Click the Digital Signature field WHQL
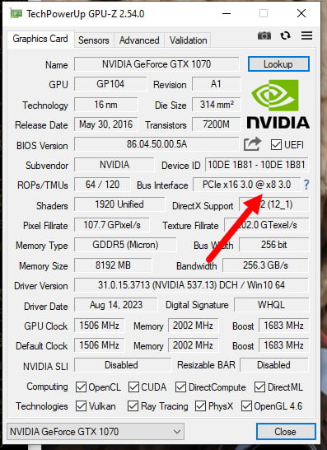The height and width of the screenshot is (450, 327). (271, 305)
